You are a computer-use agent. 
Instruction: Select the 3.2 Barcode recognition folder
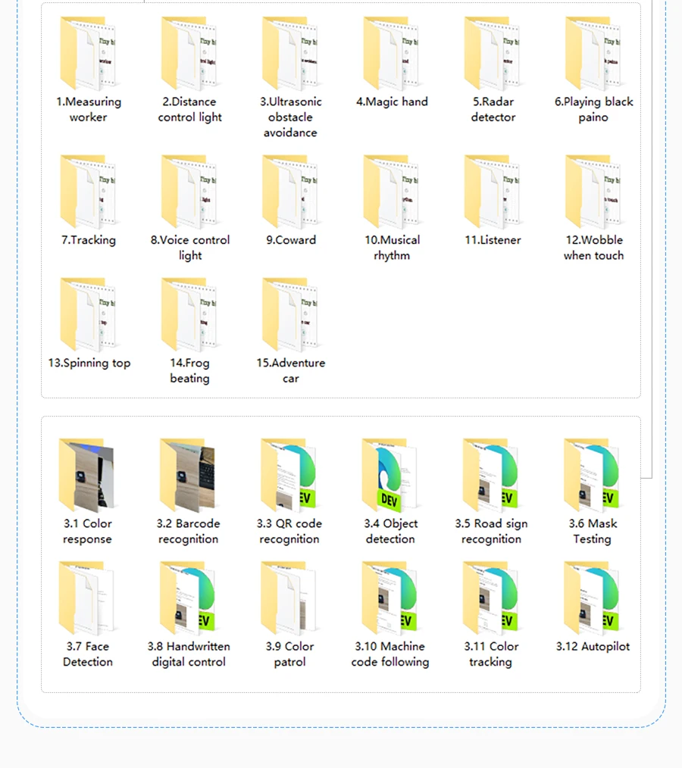(x=187, y=476)
